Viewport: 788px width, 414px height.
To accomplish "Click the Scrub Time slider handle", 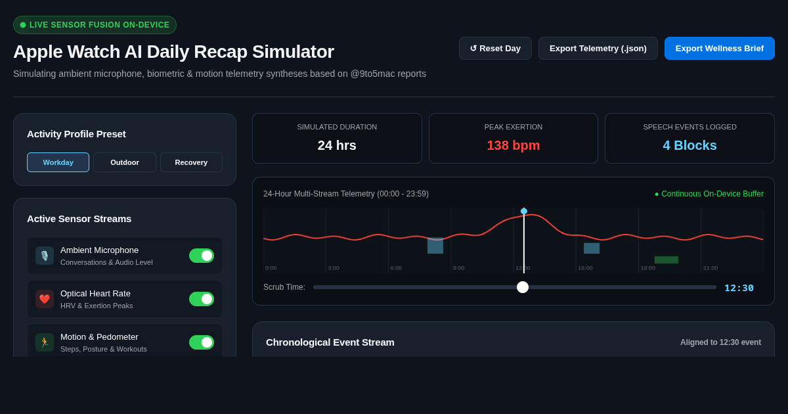I will click(x=523, y=287).
